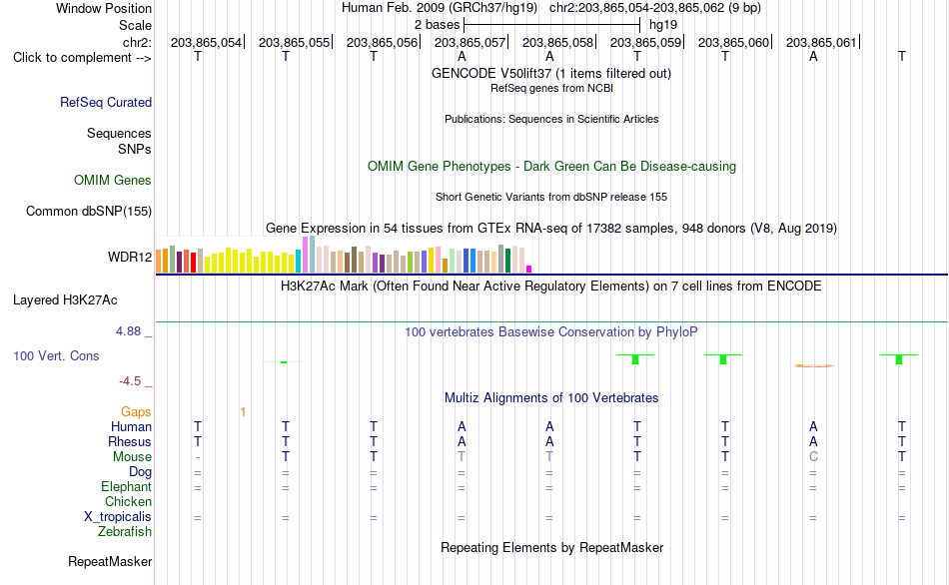This screenshot has width=949, height=585.
Task: Click the '2 bases' scale bar
Action: pyautogui.click(x=551, y=25)
